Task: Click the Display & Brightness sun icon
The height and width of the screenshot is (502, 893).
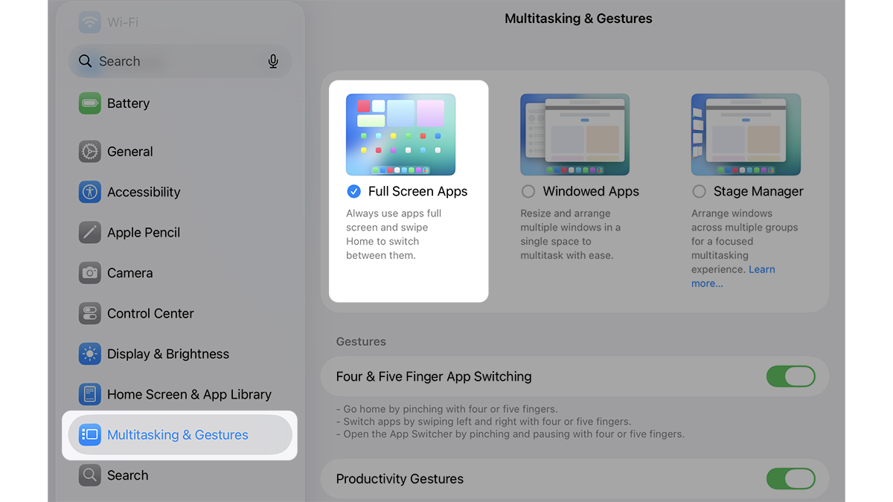Action: point(90,354)
